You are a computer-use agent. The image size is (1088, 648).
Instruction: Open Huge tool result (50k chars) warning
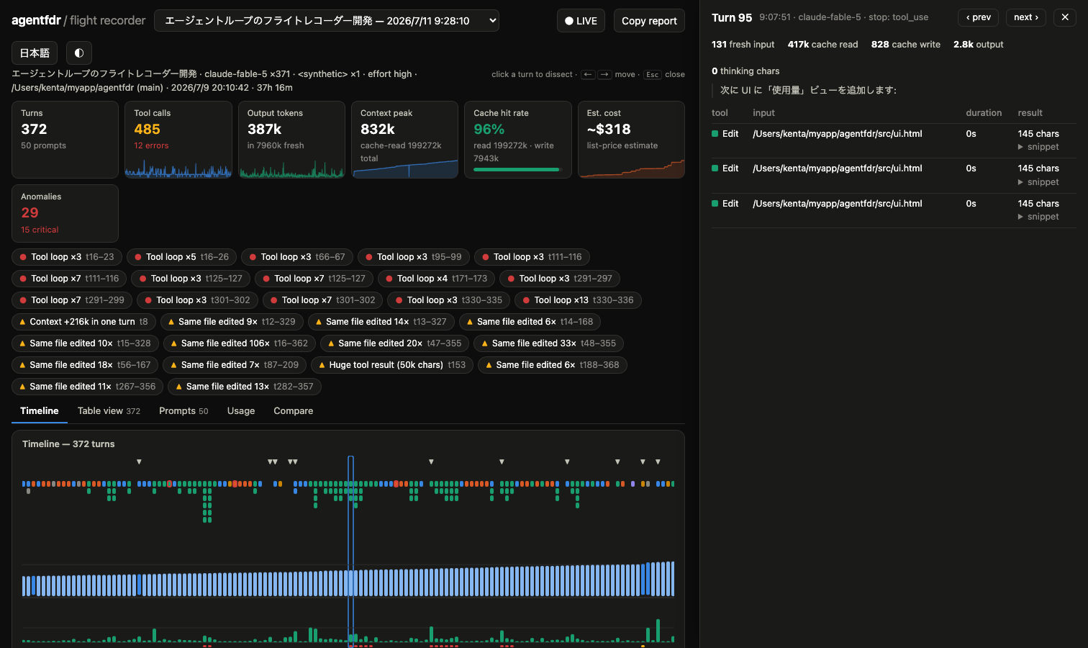[392, 365]
